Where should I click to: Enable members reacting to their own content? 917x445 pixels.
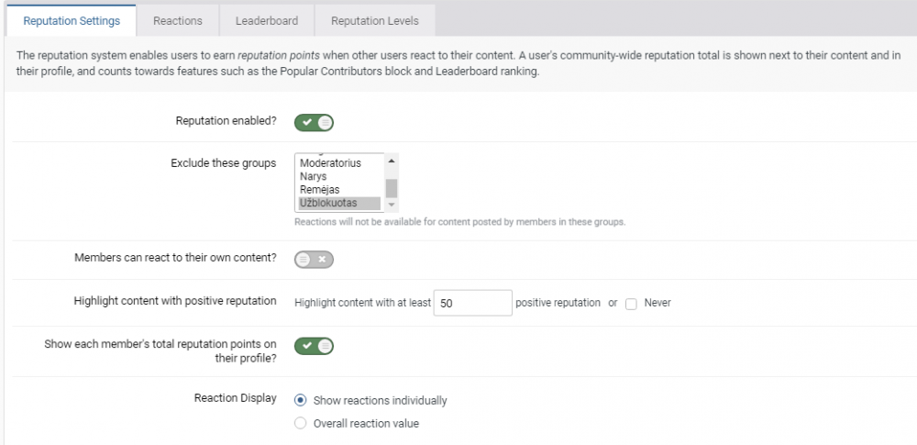314,260
